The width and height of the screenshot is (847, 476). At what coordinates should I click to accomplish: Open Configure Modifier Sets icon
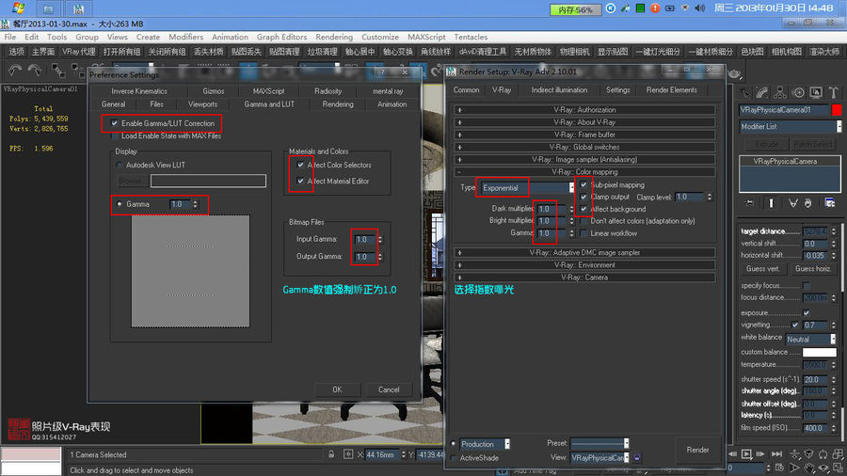pyautogui.click(x=830, y=203)
